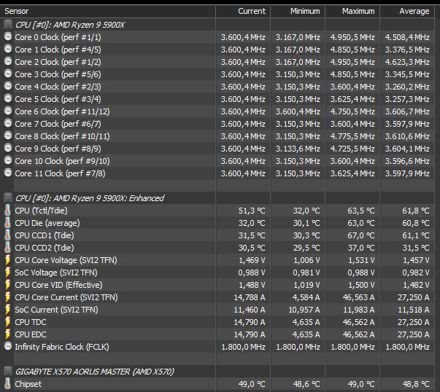
Task: Select the SoC Current (SVI2 TFN) label
Action: [x=56, y=310]
